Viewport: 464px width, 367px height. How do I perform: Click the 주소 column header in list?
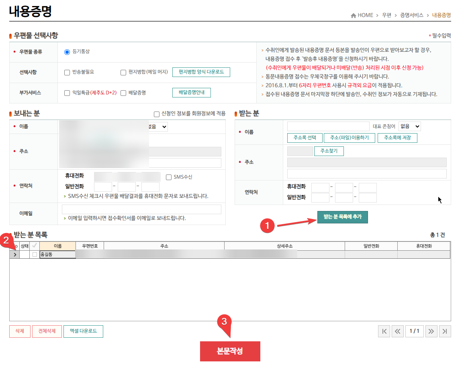tap(164, 246)
